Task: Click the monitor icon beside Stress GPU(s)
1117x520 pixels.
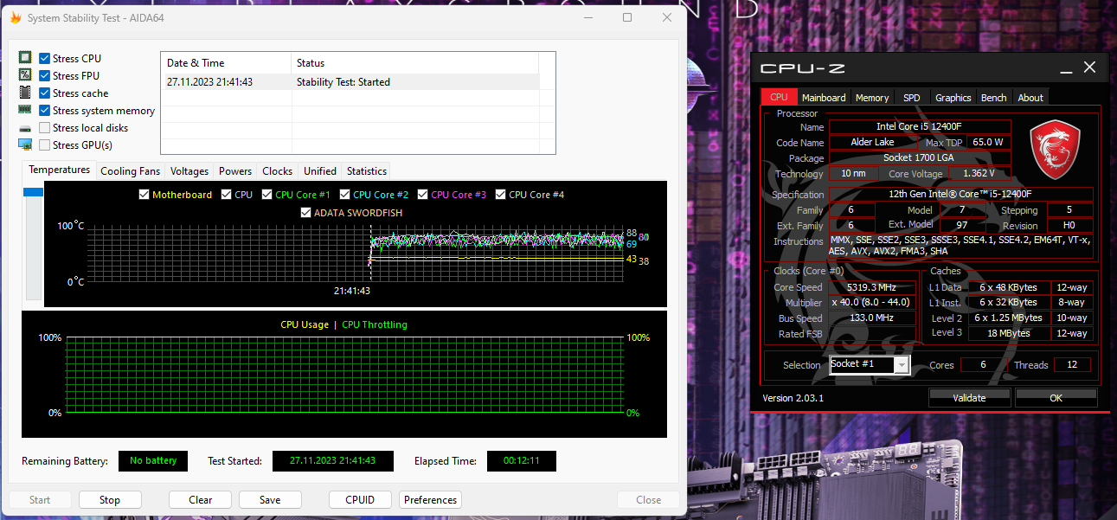Action: tap(25, 145)
